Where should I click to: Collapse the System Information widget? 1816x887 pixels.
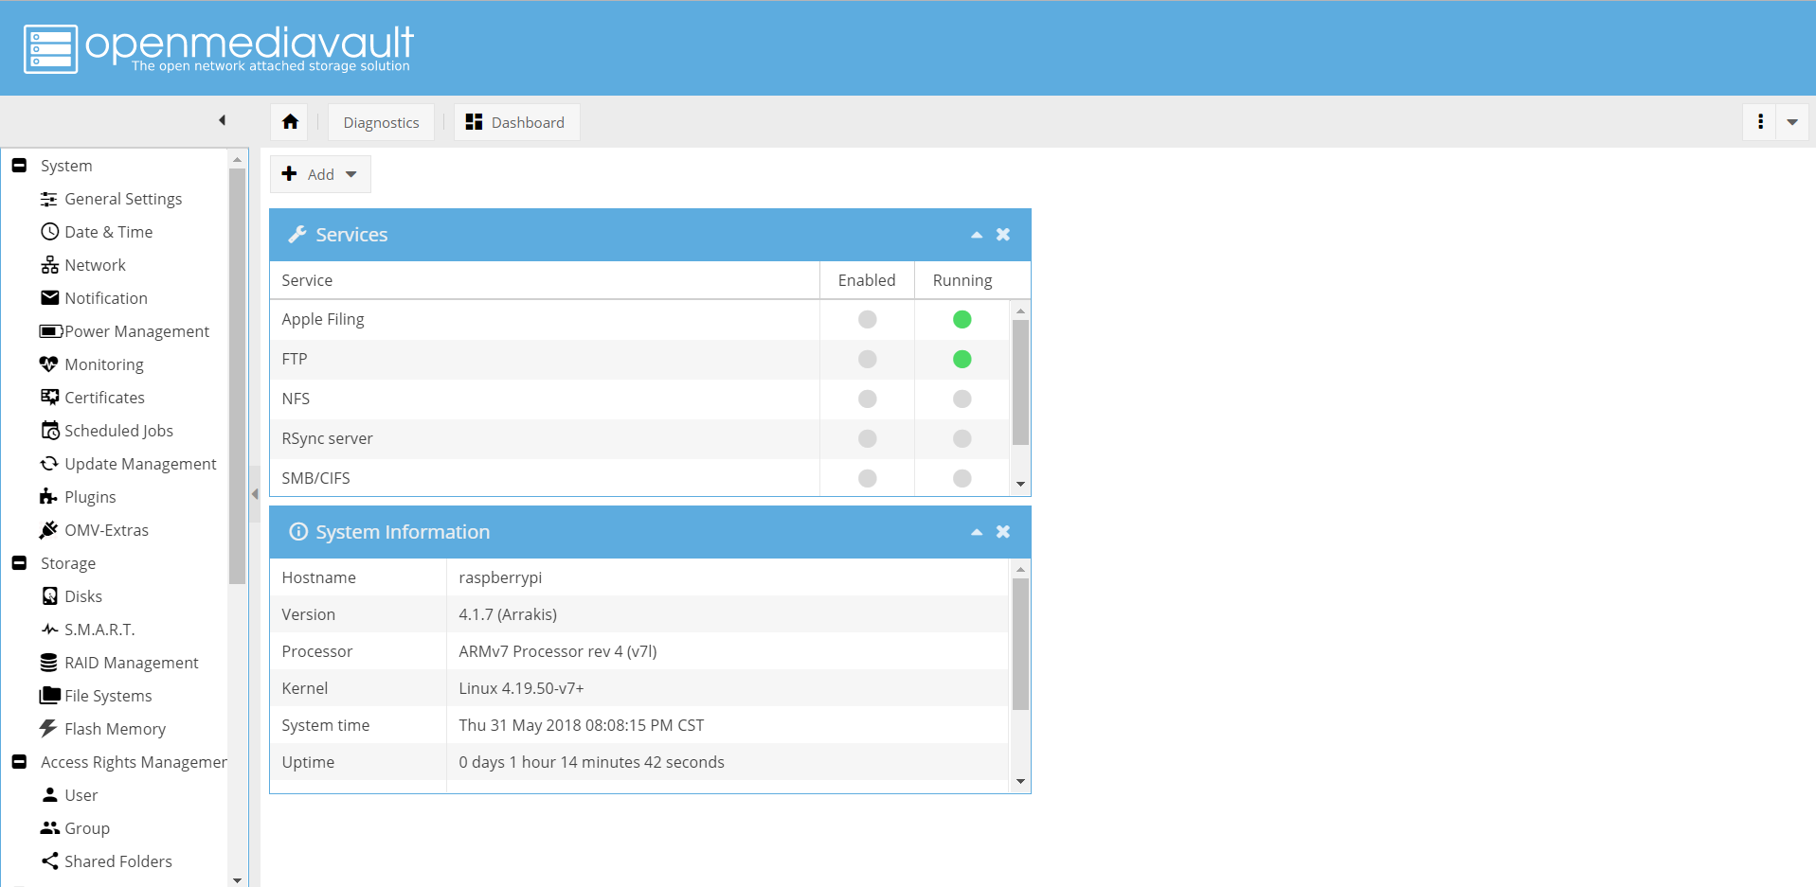977,532
